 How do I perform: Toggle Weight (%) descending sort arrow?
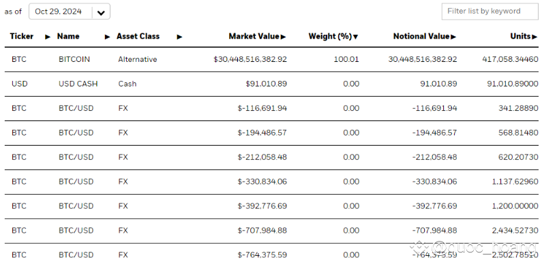coord(356,37)
